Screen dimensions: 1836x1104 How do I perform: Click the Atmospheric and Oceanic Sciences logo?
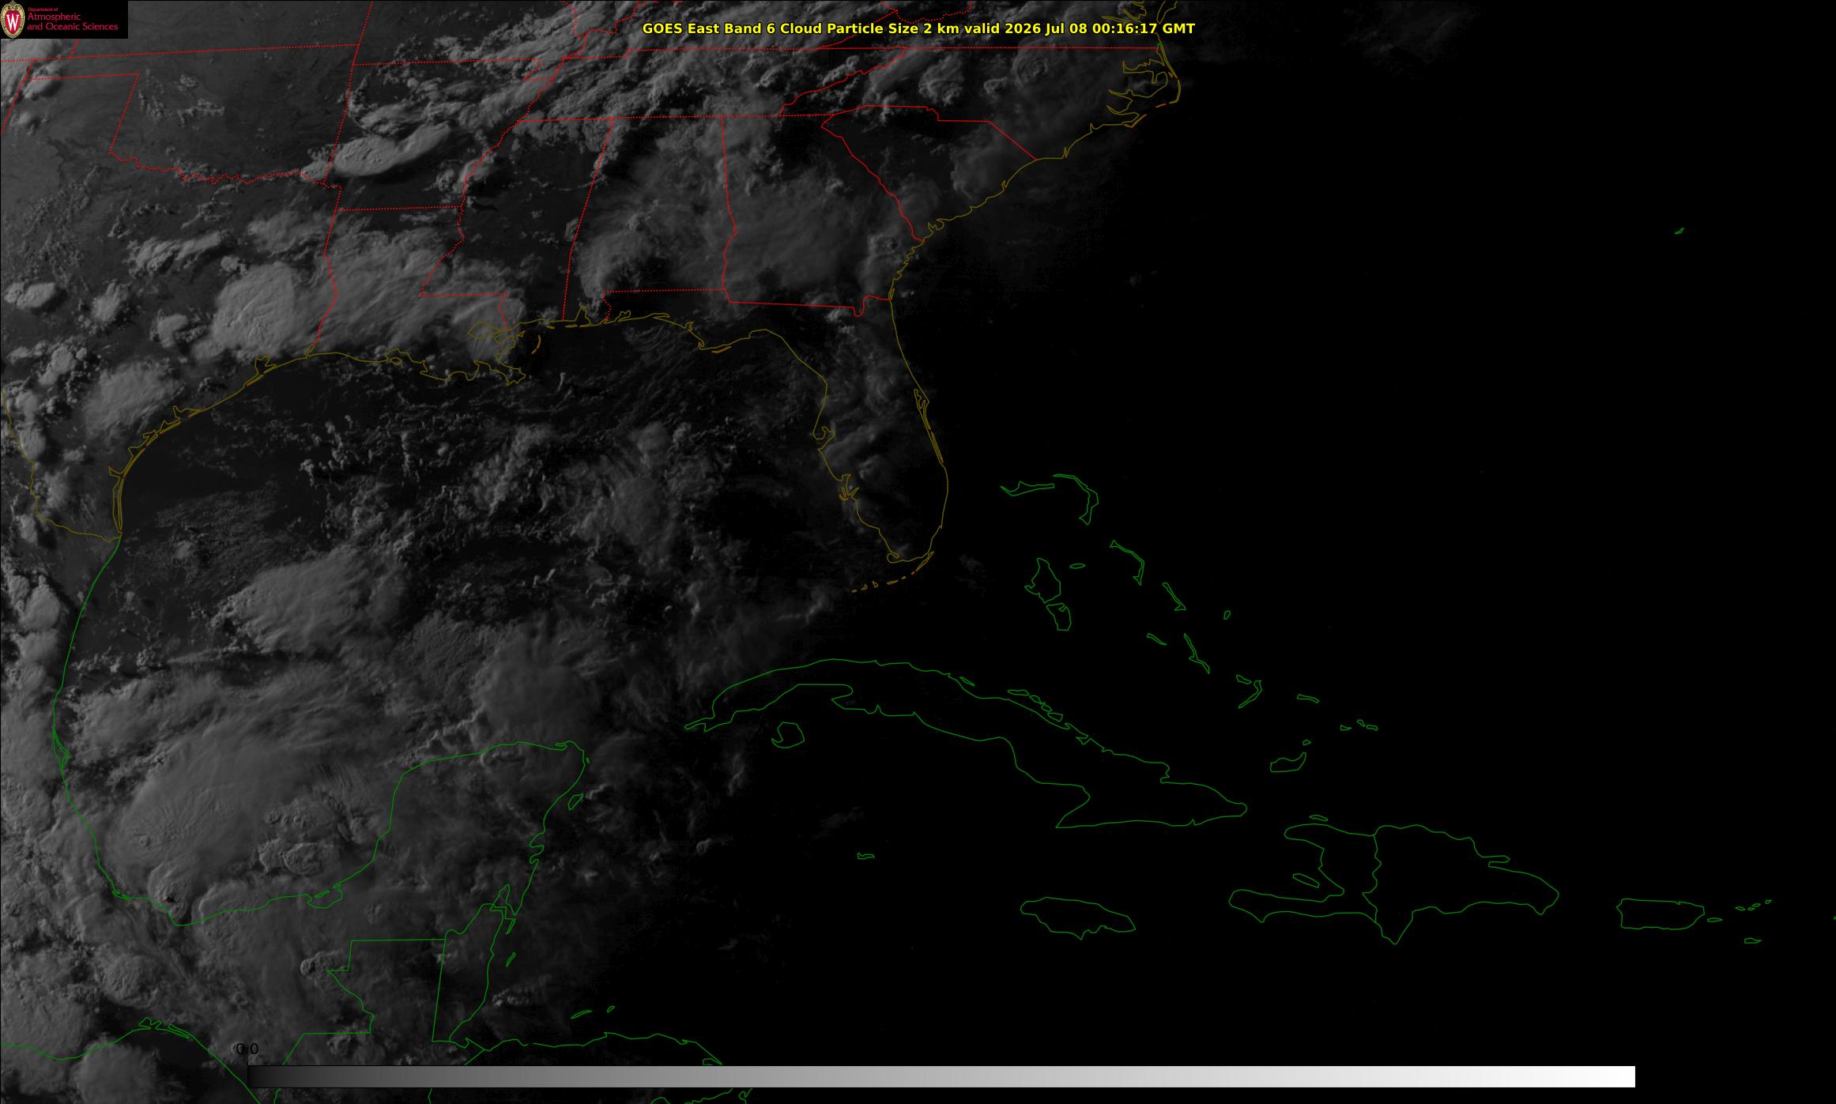pos(63,20)
